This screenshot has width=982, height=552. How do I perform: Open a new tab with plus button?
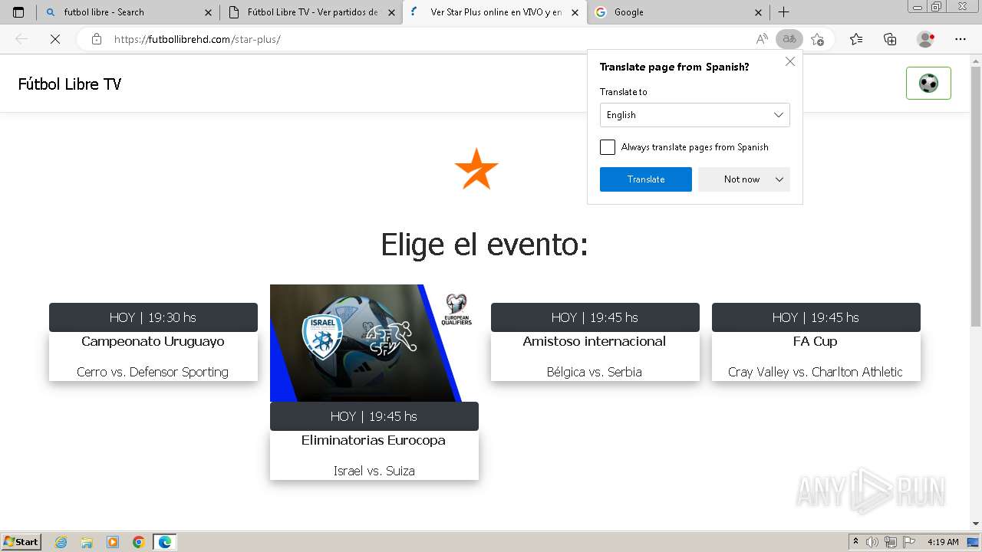[783, 12]
